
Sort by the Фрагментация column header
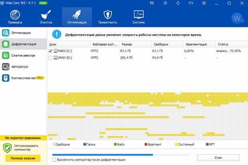tap(199, 44)
